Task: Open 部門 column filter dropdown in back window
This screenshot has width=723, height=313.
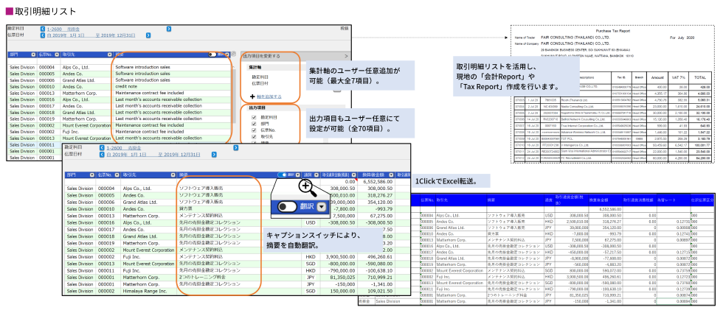Action: click(x=33, y=54)
